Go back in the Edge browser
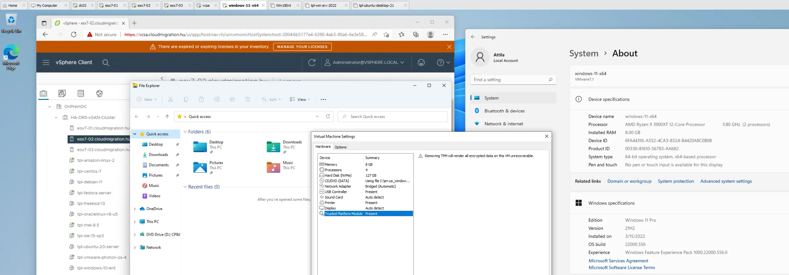Image resolution: width=789 pixels, height=275 pixels. point(45,34)
